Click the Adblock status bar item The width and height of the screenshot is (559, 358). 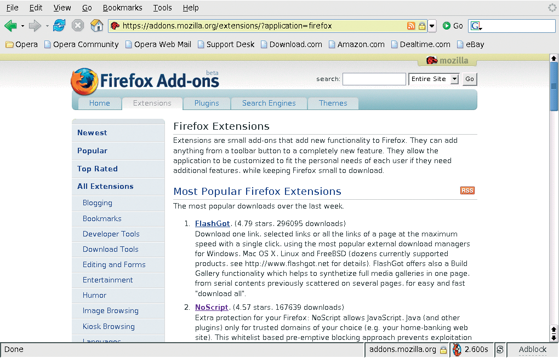533,349
